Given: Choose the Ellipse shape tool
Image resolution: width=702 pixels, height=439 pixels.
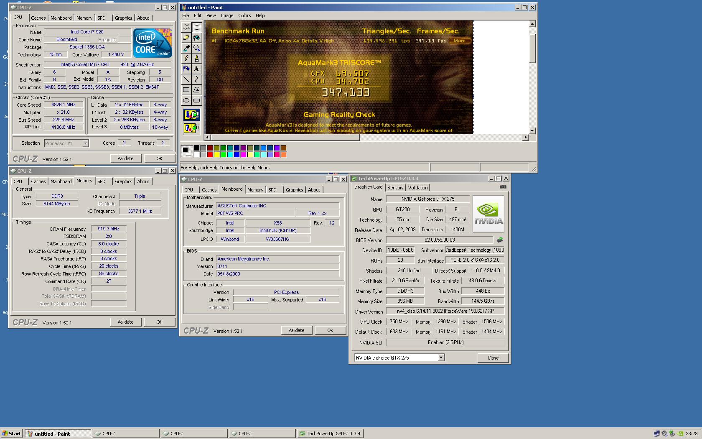Looking at the screenshot, I should (x=186, y=100).
